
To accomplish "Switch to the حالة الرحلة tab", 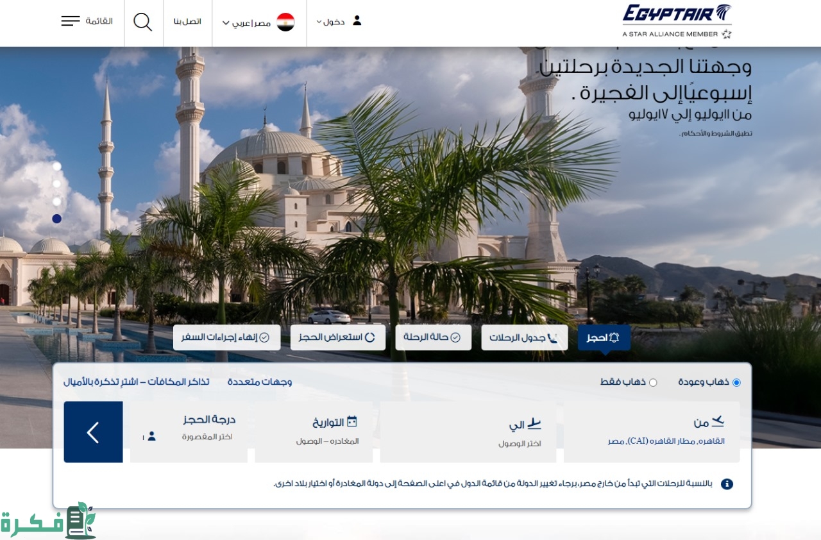I will (433, 337).
